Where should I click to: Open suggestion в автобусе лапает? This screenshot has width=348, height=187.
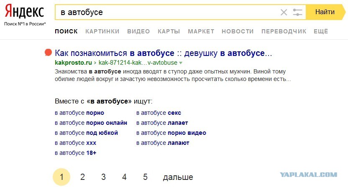[x=162, y=123]
